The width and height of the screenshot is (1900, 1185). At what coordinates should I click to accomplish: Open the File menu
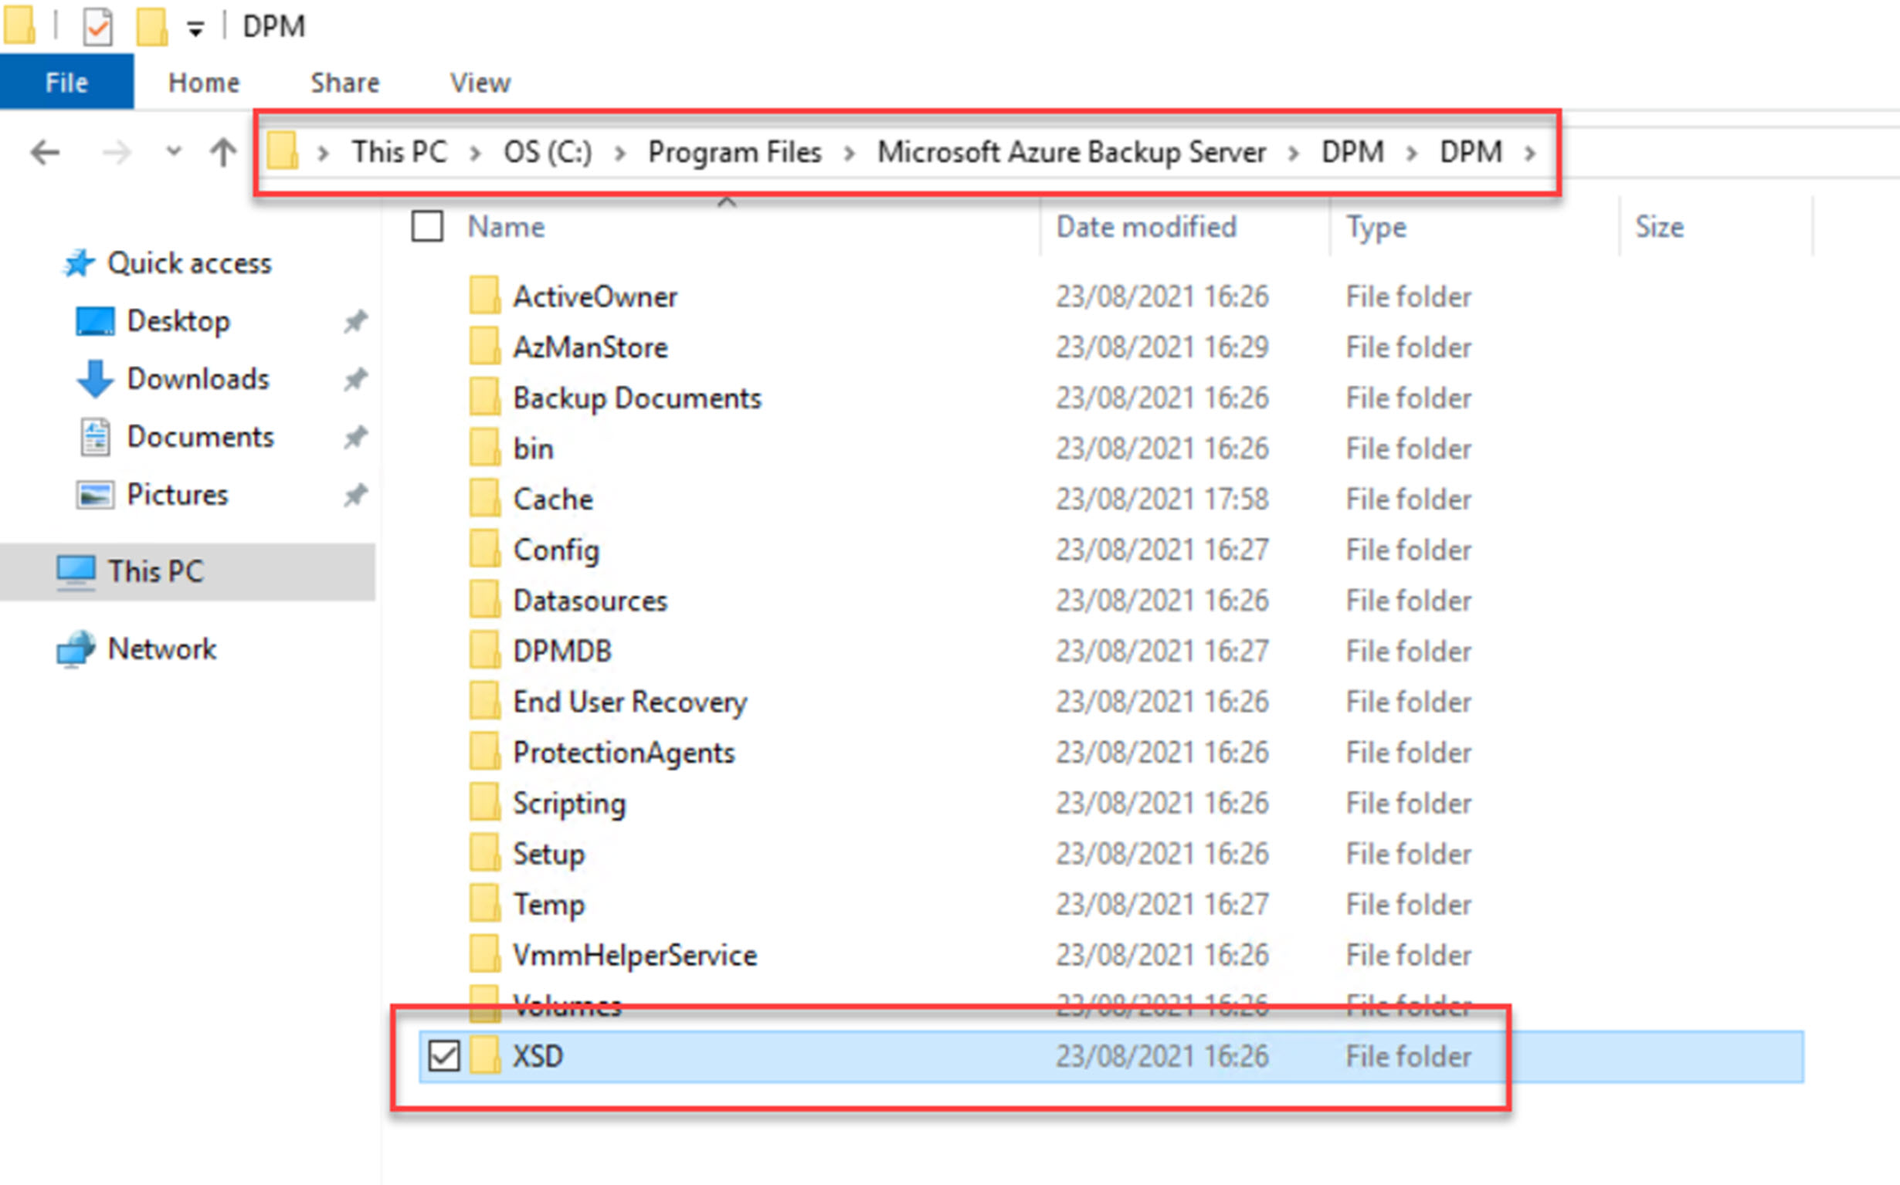coord(66,82)
